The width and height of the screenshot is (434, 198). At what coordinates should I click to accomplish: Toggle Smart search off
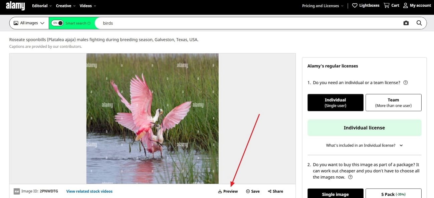click(x=58, y=23)
